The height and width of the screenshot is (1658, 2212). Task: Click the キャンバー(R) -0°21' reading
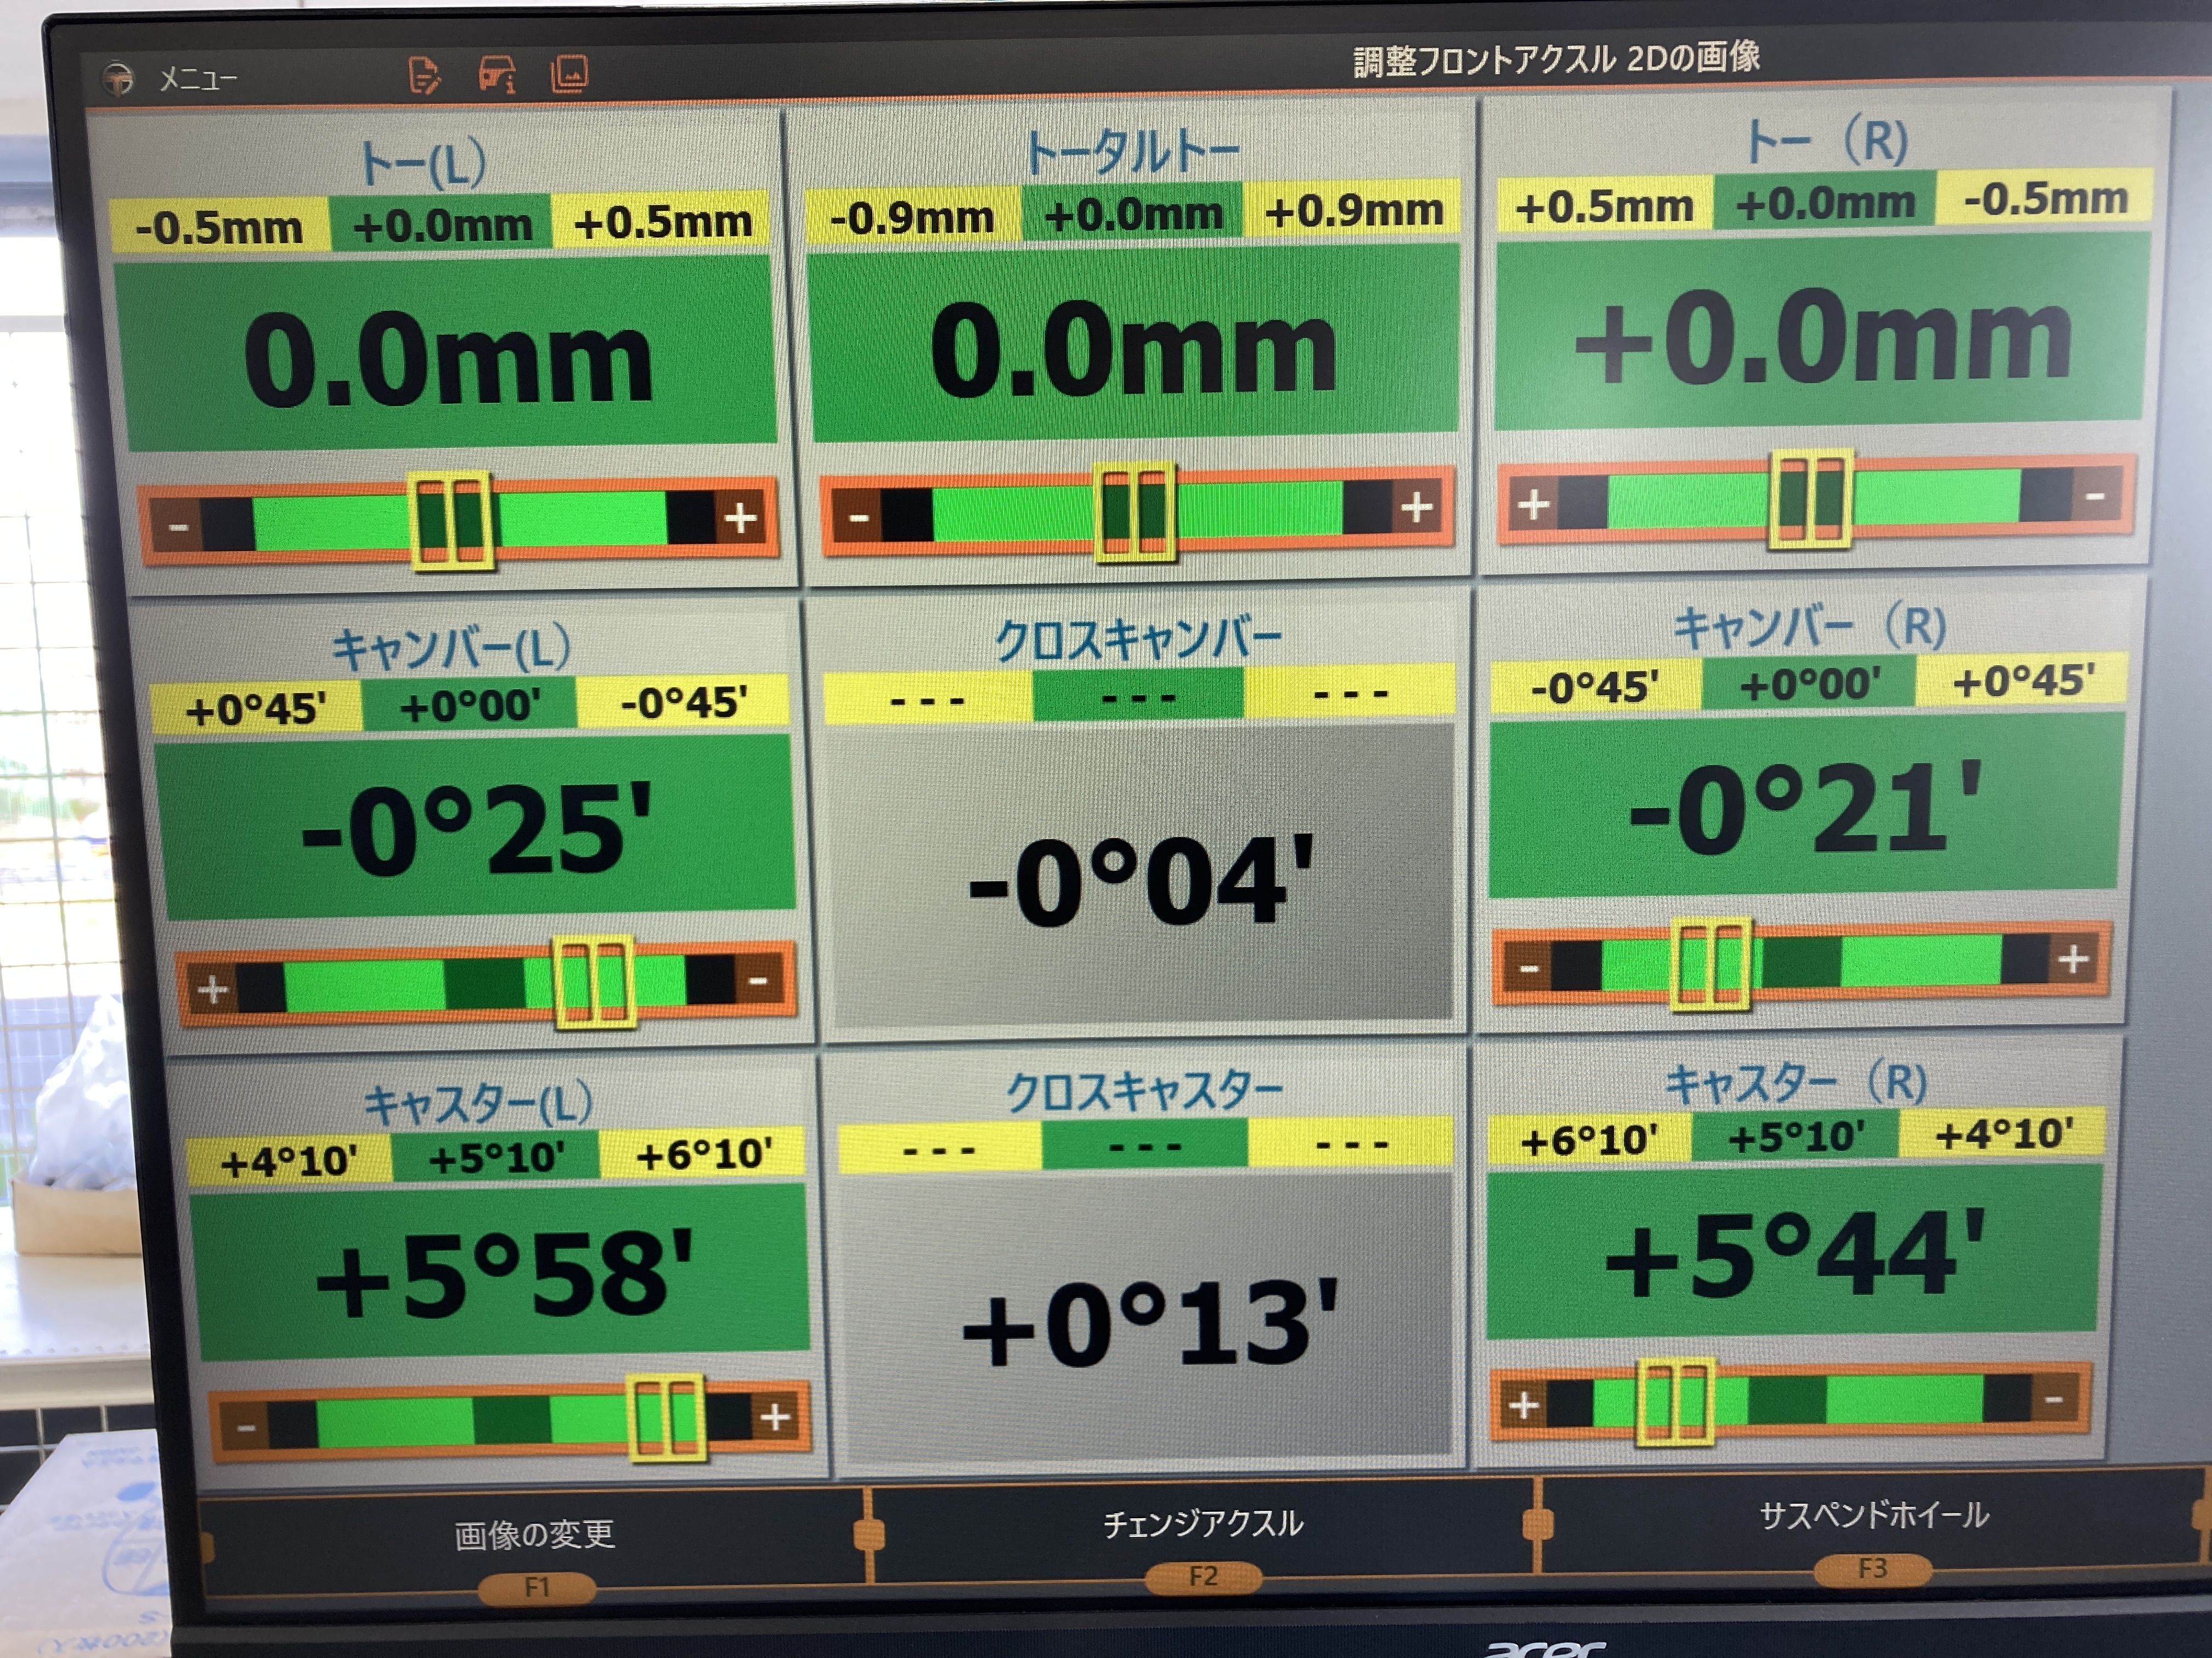click(x=1804, y=808)
